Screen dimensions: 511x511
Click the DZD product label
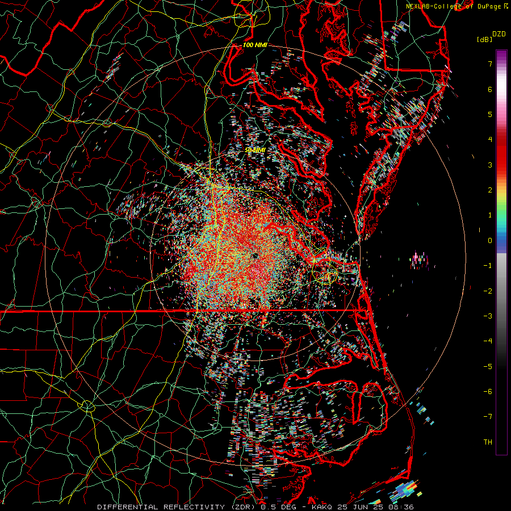pyautogui.click(x=499, y=34)
